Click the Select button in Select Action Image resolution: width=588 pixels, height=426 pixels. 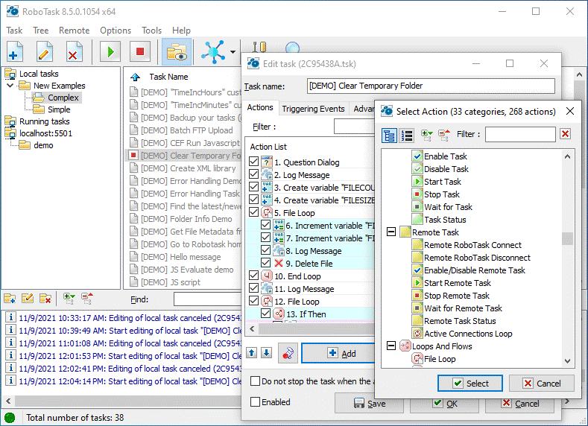pyautogui.click(x=470, y=384)
